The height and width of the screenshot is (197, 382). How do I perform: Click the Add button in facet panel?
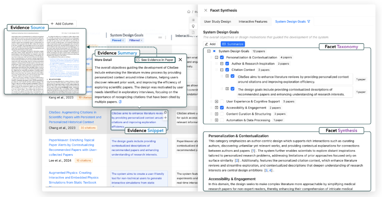click(x=210, y=44)
